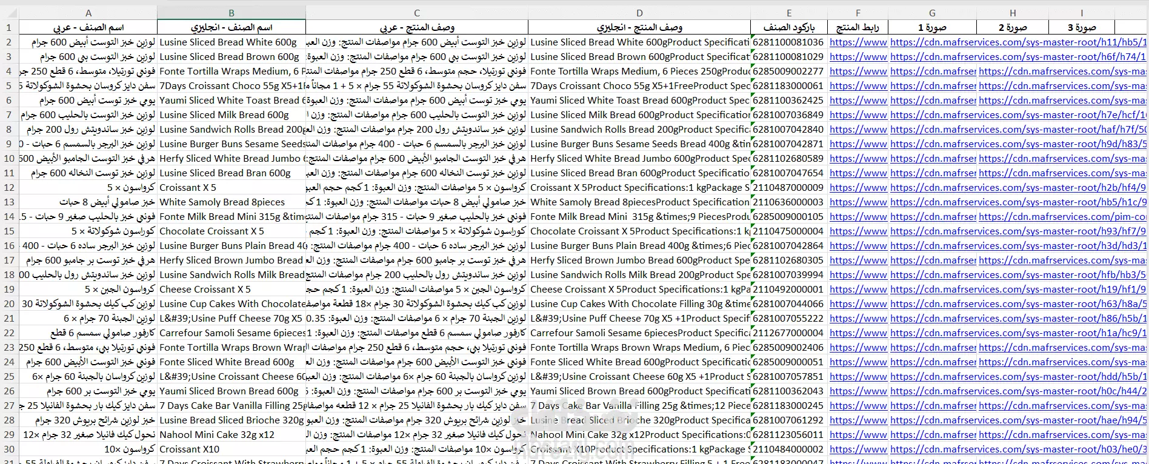Open product link in row 2 column F
1149x464 pixels.
point(858,42)
